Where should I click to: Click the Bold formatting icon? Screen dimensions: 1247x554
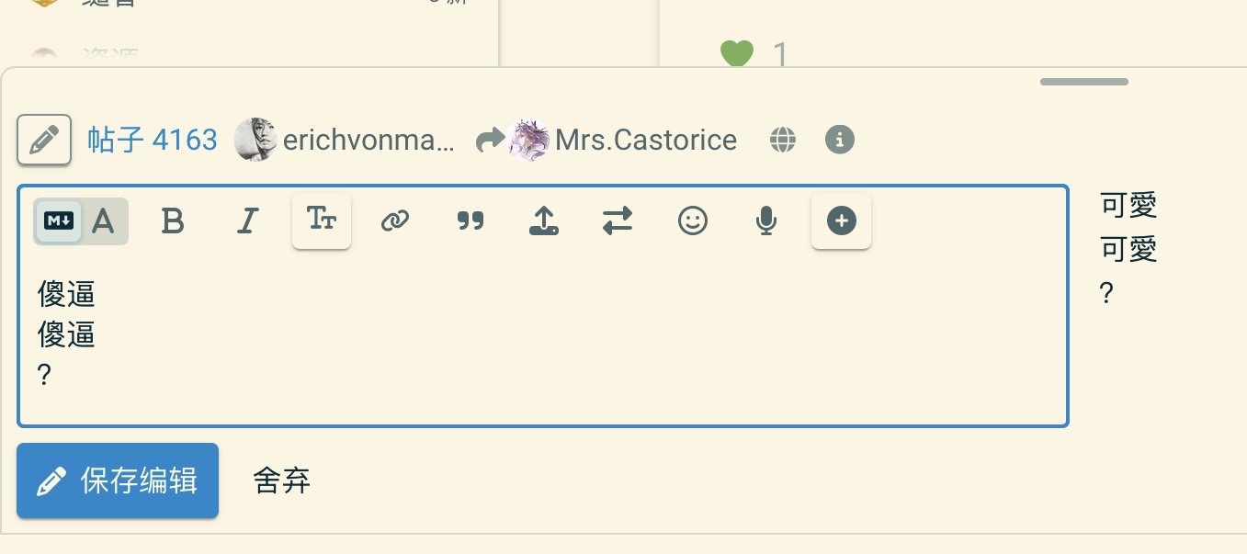(x=173, y=221)
